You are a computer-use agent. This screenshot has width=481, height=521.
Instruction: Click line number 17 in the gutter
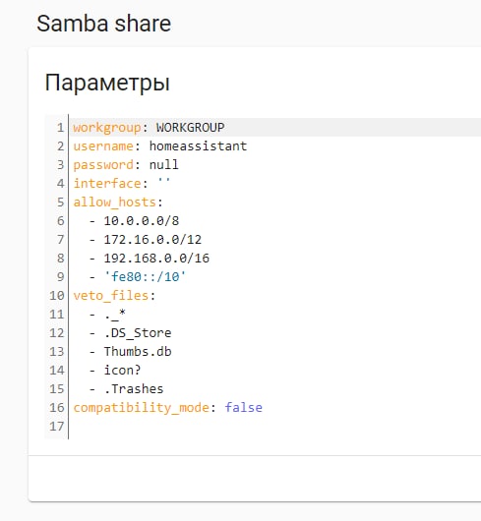[57, 427]
